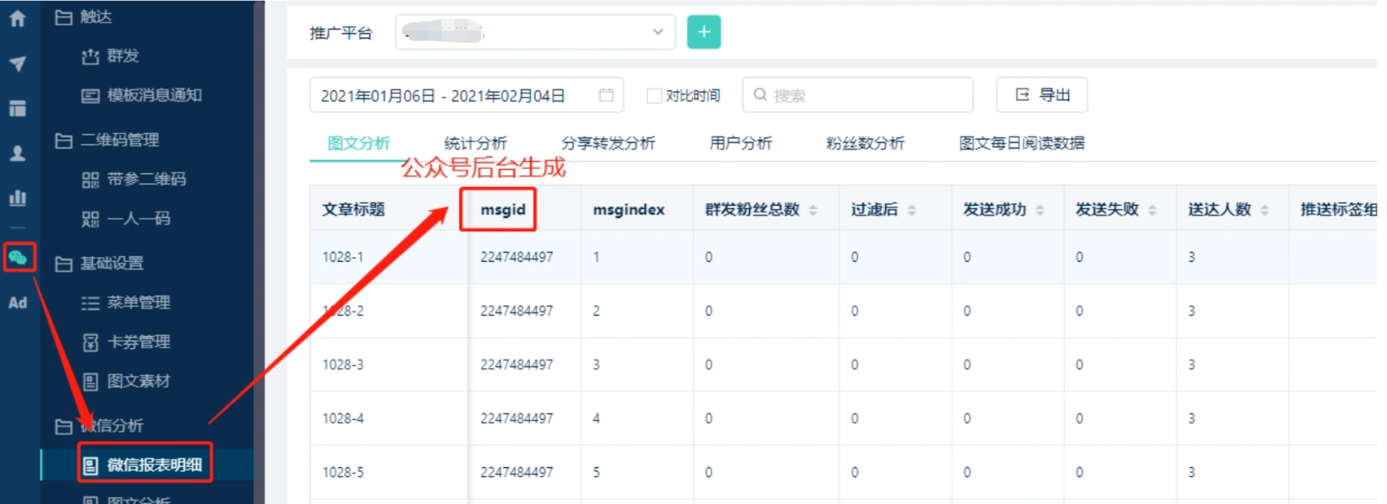
Task: Click the msgid column header
Action: (x=503, y=210)
